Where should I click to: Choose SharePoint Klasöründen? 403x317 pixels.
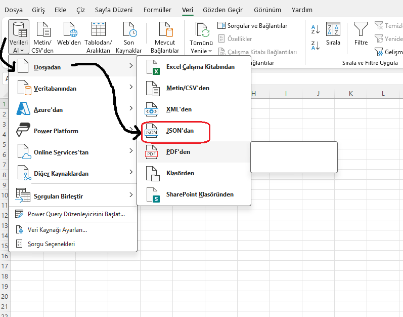coord(194,194)
